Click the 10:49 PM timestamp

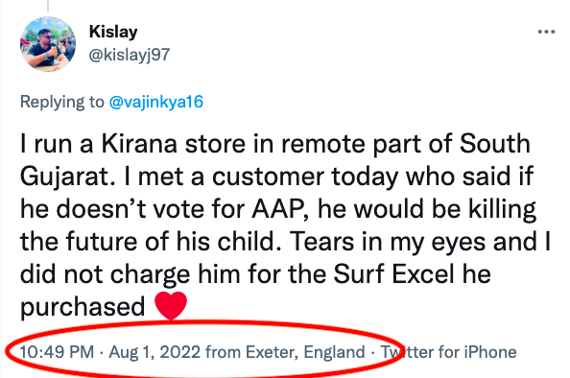coord(57,352)
